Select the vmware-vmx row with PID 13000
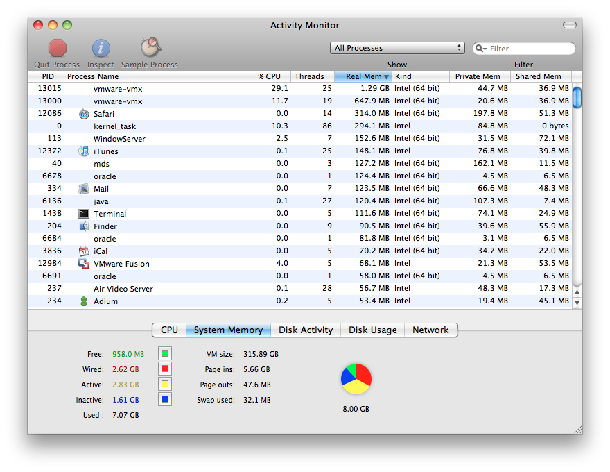The image size is (610, 472). [300, 101]
